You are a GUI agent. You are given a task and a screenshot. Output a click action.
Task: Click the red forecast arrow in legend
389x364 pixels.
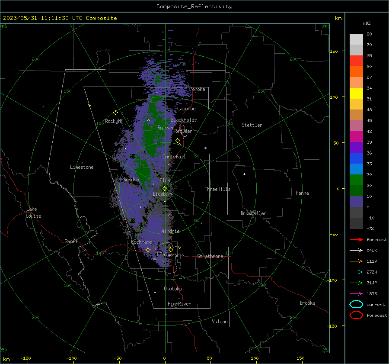point(356,239)
